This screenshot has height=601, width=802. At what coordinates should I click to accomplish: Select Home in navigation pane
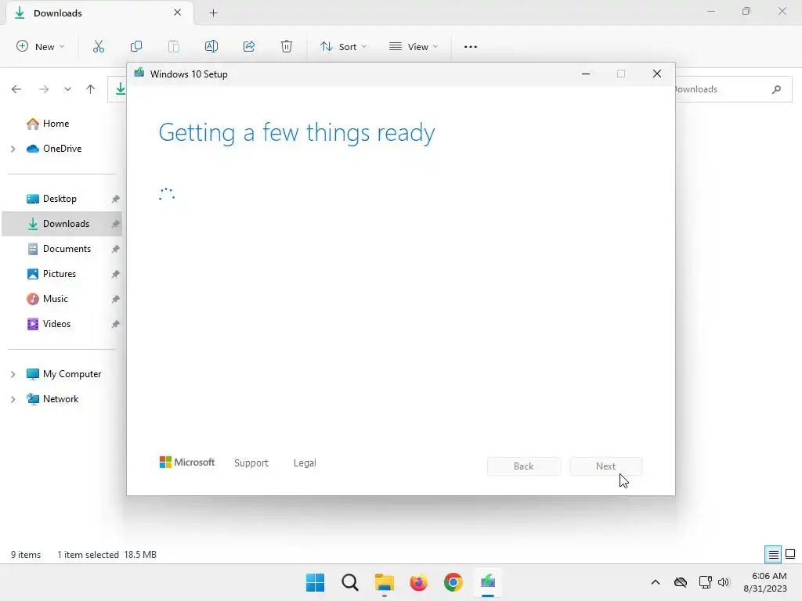(56, 124)
